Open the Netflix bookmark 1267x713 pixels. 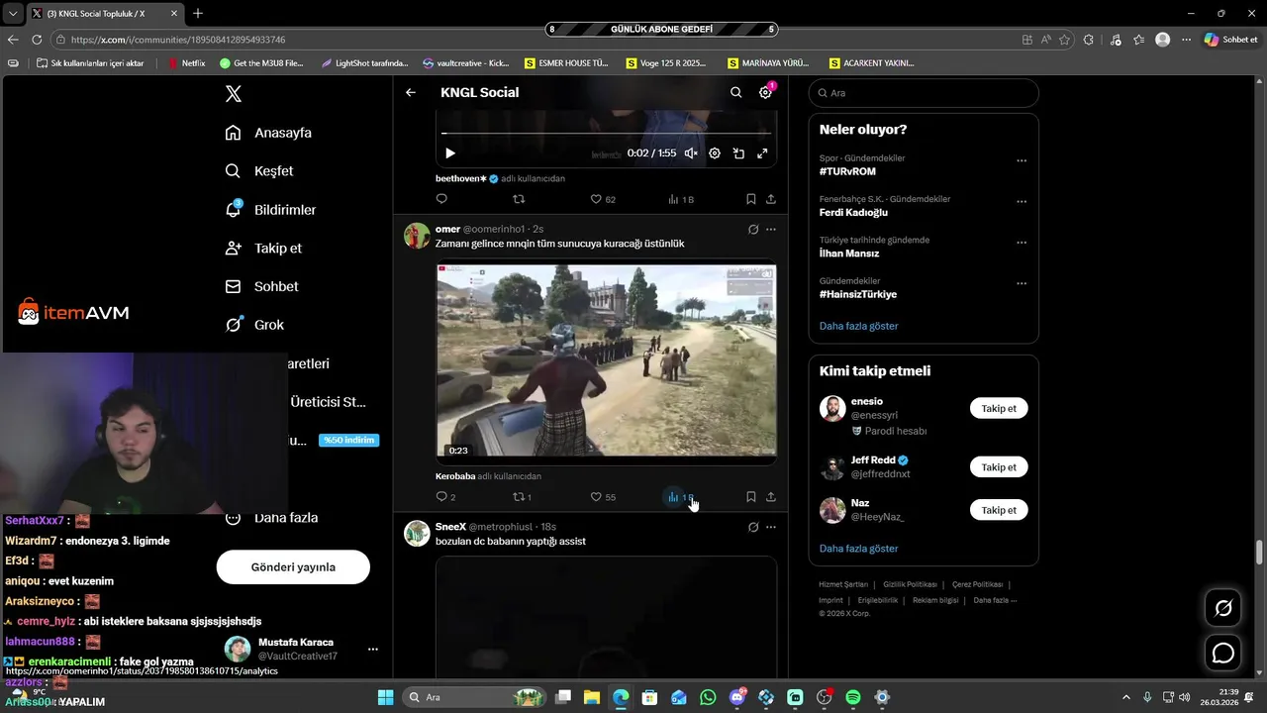point(187,63)
